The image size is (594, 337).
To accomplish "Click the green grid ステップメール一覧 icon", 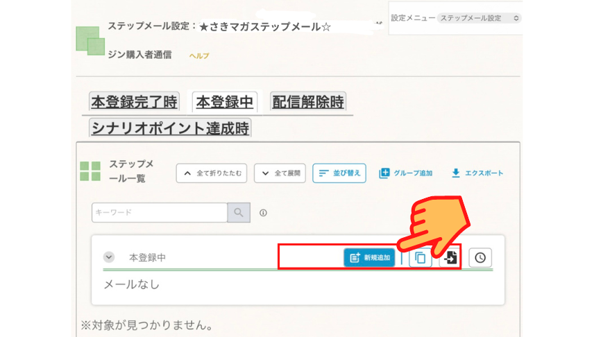I will tap(90, 171).
